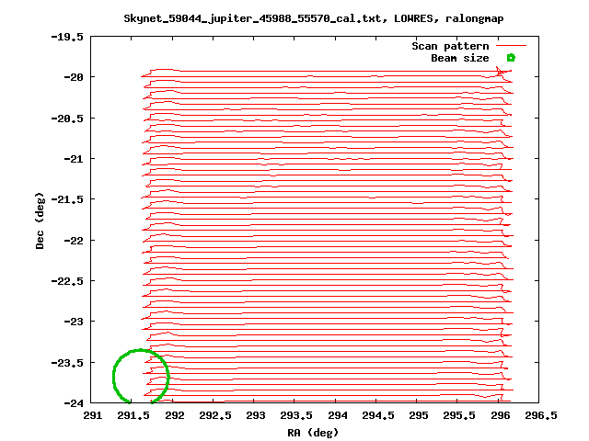
Task: Click the 292 RA tick label
Action: tap(175, 415)
